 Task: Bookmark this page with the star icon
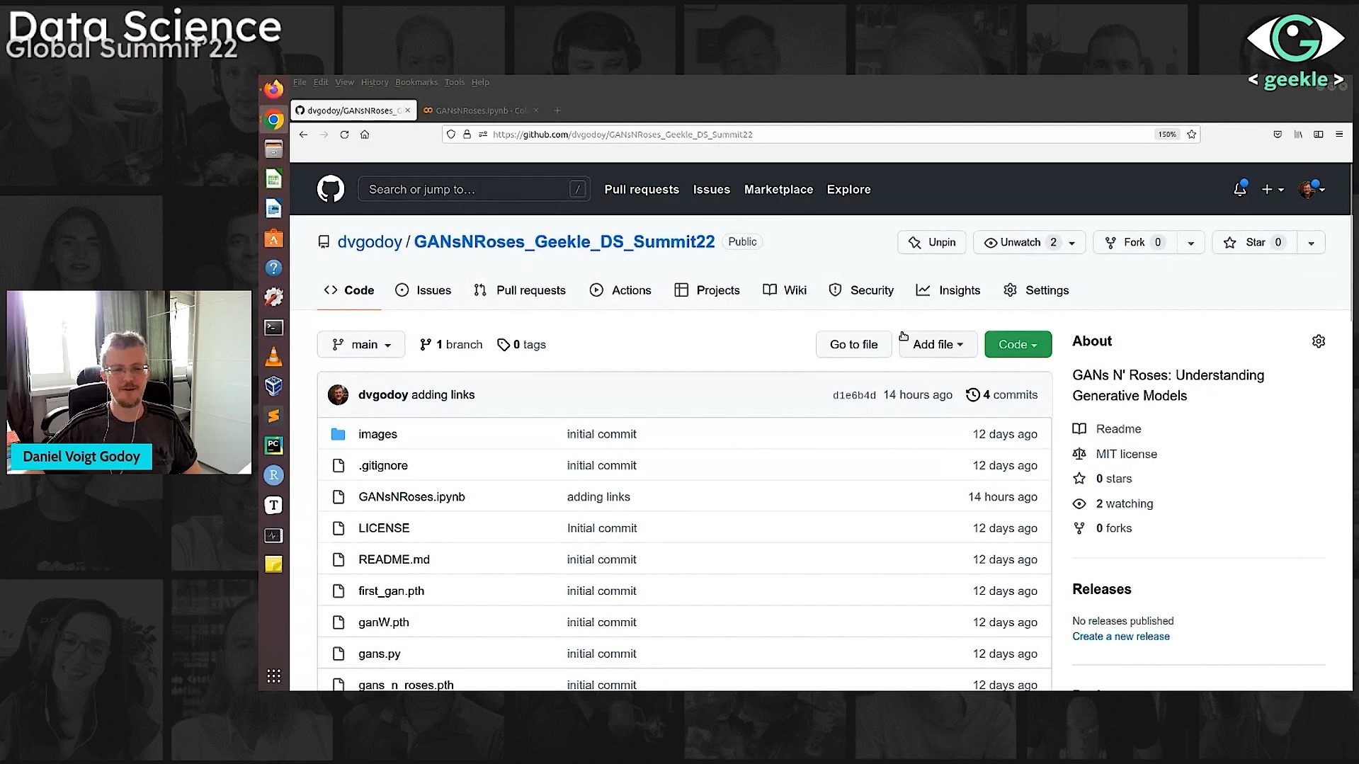coord(1191,135)
